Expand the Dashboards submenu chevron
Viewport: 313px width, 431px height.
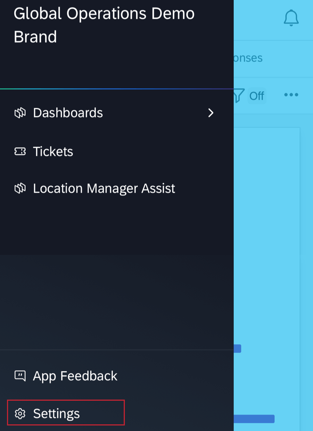point(211,113)
